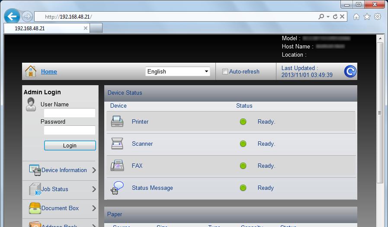Open browser Tools gear icon
This screenshot has height=227, width=388.
[x=378, y=16]
